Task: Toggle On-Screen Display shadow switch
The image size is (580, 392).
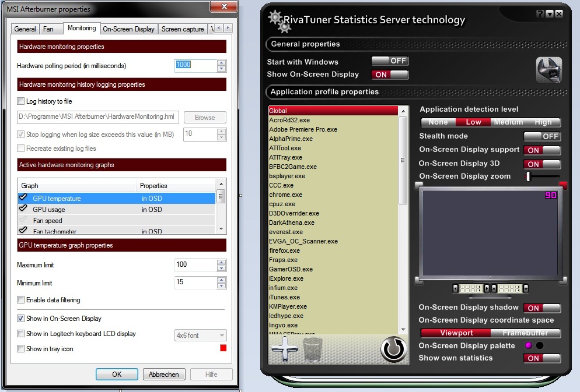Action: [x=542, y=308]
